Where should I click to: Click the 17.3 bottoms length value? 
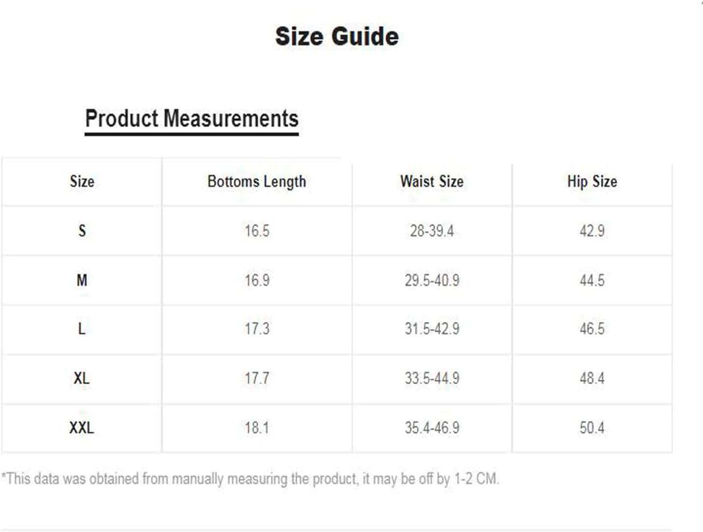tap(257, 329)
